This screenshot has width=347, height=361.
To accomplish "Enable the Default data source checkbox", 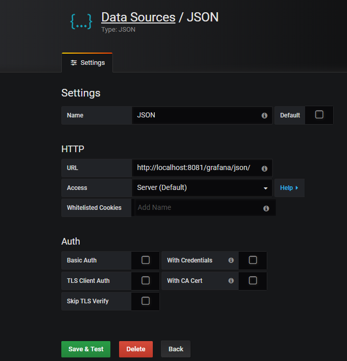I will 319,114.
